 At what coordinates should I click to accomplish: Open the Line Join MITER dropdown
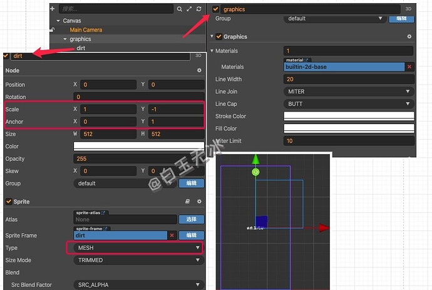coord(349,91)
